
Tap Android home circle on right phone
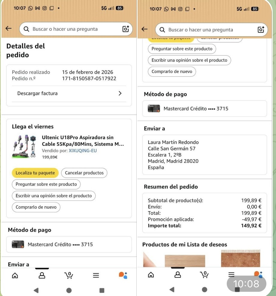click(x=205, y=289)
